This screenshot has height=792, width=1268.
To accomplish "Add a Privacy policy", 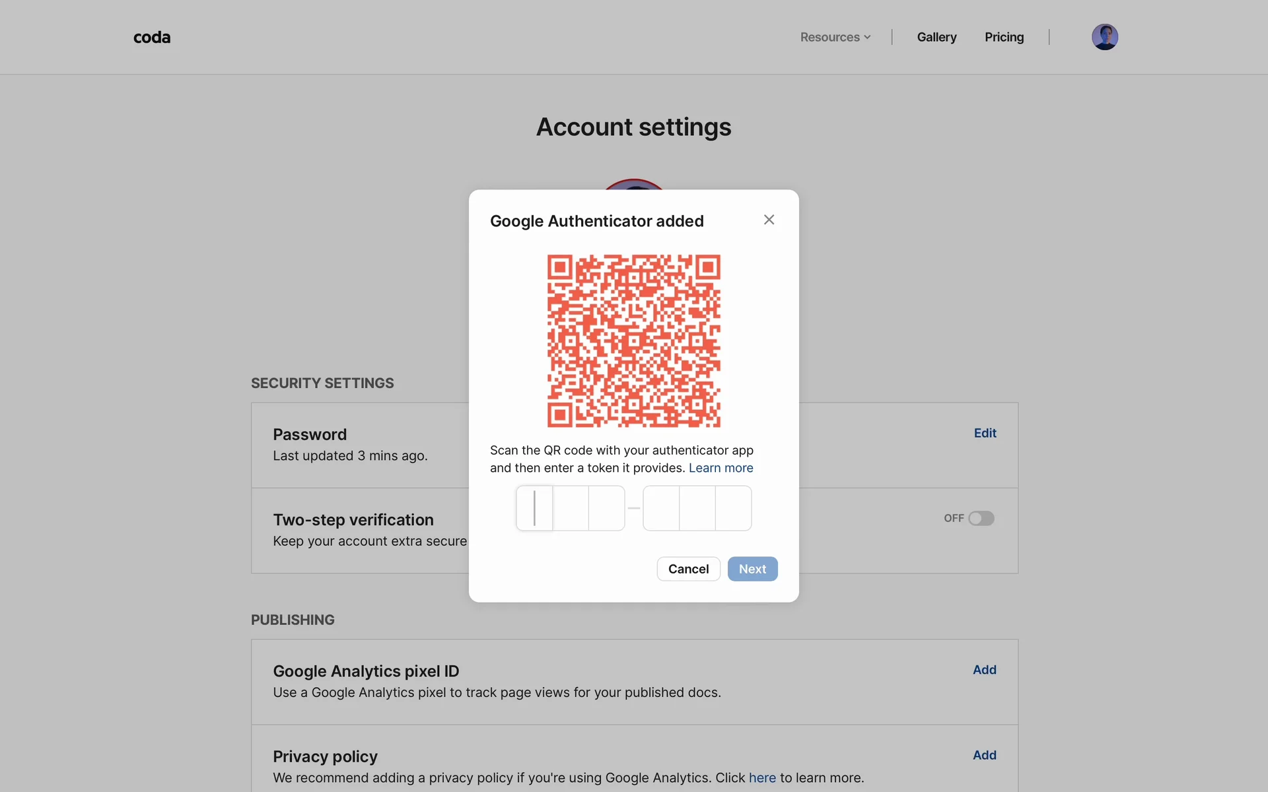I will click(984, 755).
